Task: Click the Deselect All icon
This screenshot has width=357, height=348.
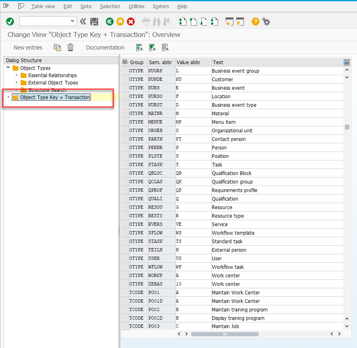Action: 165,48
